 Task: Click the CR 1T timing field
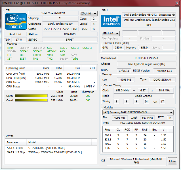click(x=162, y=102)
